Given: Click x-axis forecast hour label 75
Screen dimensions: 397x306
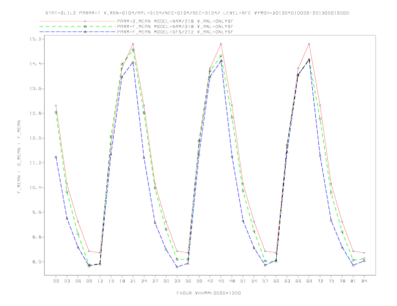Looking at the screenshot, I should click(x=331, y=281).
